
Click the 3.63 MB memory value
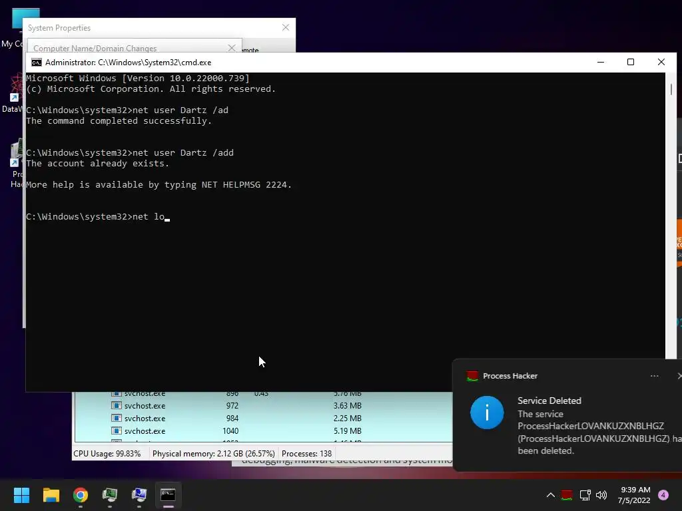tap(347, 406)
